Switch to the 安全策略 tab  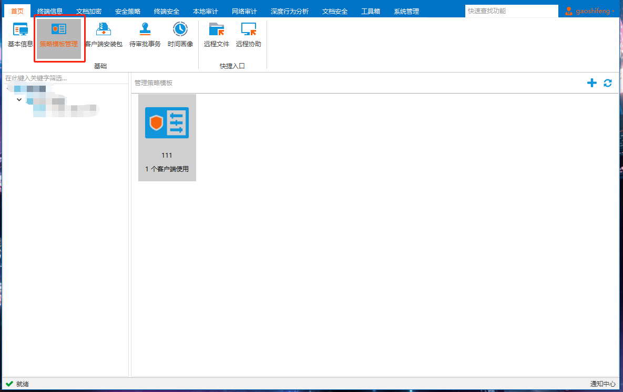(x=128, y=11)
